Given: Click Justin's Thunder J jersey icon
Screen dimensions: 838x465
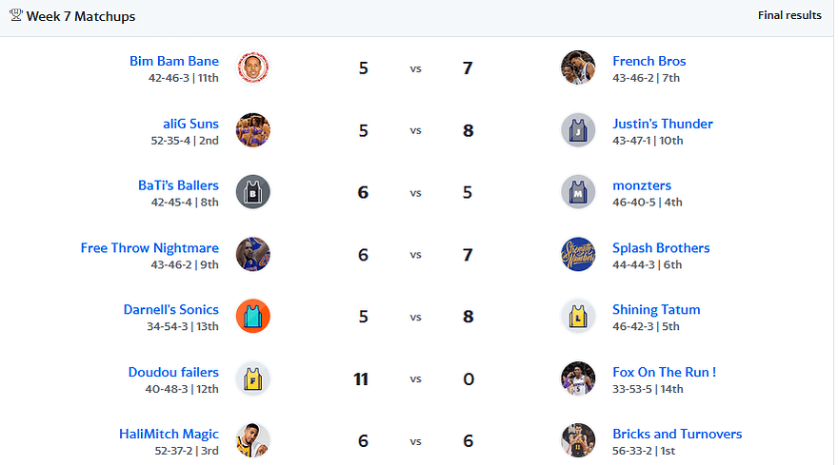Looking at the screenshot, I should 578,129.
